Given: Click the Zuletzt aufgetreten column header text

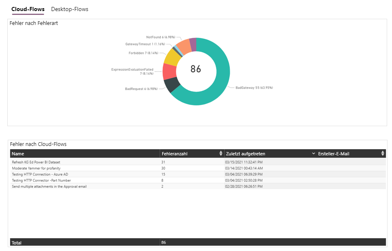Looking at the screenshot, I should (x=246, y=154).
